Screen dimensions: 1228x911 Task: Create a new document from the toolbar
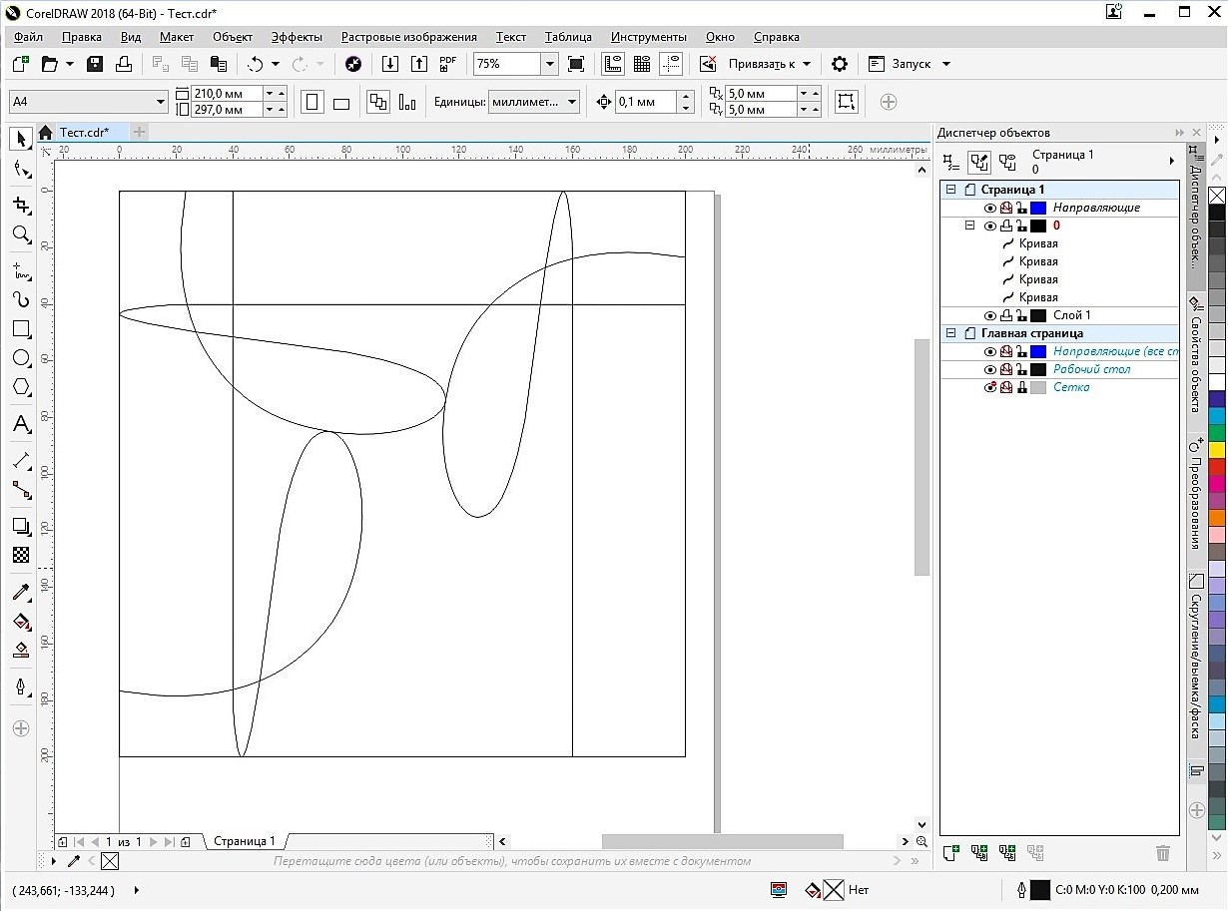(20, 64)
